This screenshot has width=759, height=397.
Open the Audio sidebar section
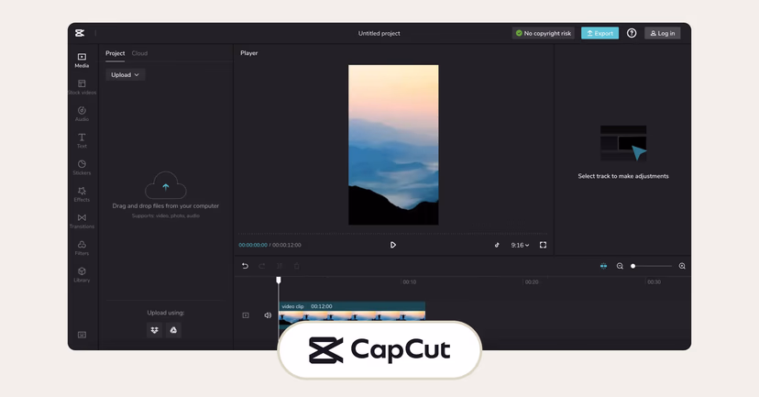(82, 114)
